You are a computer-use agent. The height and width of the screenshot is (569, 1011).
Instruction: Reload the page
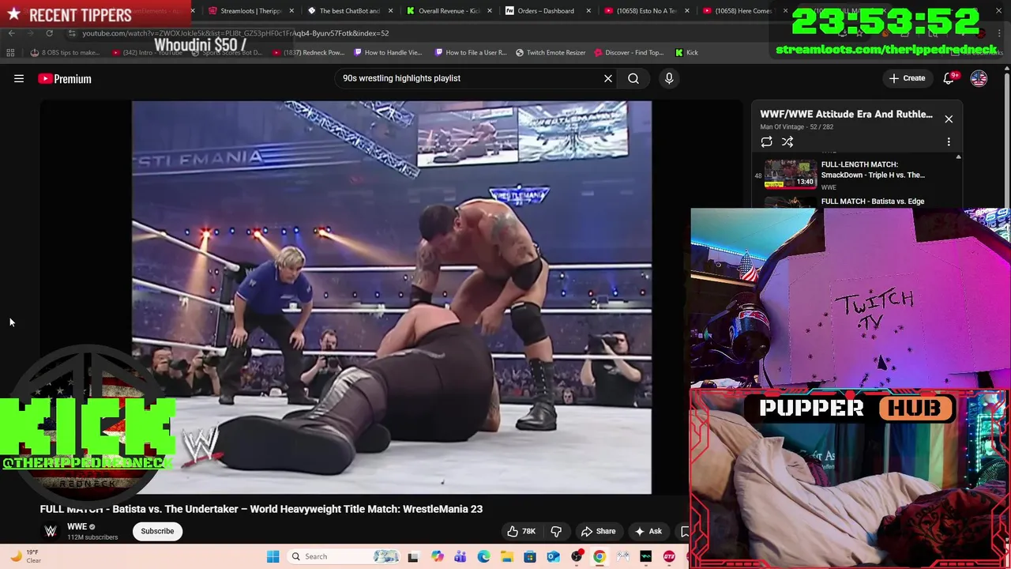point(49,33)
